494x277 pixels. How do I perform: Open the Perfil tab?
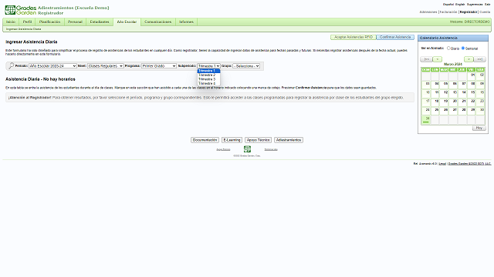coord(28,22)
